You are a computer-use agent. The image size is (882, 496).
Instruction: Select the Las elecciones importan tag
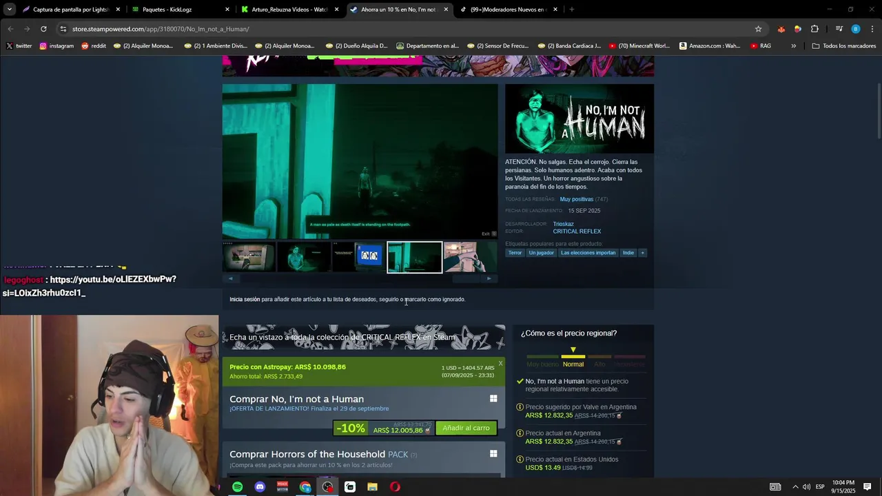coord(588,253)
